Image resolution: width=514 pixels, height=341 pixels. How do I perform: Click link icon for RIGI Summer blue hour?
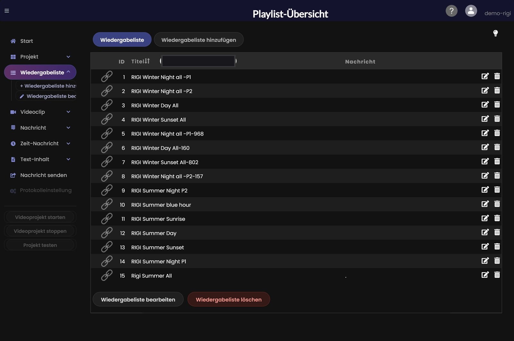(x=107, y=204)
